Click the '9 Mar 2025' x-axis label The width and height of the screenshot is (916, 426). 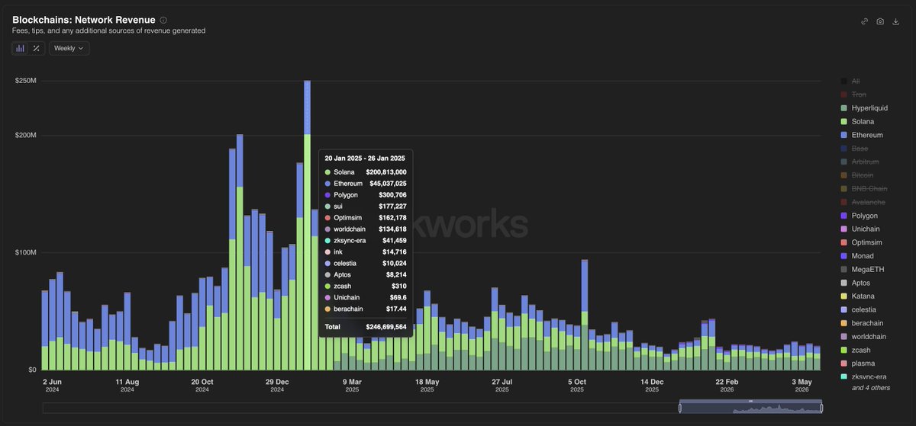coord(352,385)
